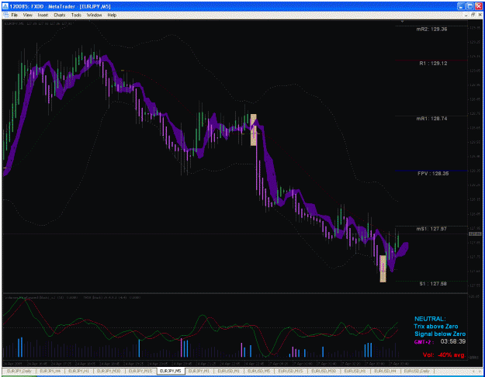Maximize the MetaTrader main window
This screenshot has width=485, height=377.
pos(469,6)
